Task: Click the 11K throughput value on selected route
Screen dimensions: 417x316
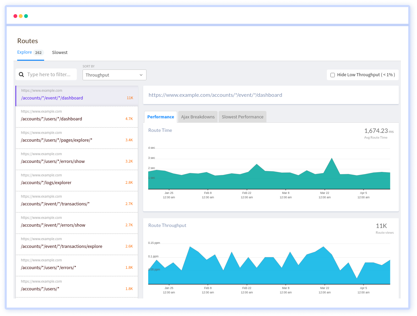Action: [x=130, y=97]
